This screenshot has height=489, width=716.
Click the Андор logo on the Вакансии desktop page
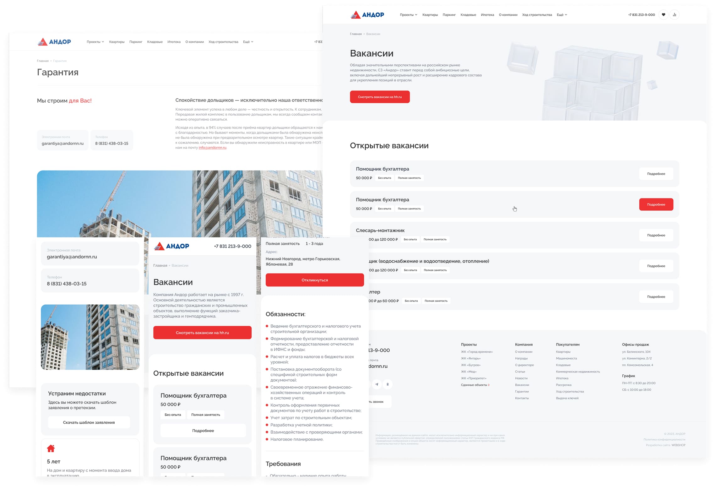click(x=367, y=15)
